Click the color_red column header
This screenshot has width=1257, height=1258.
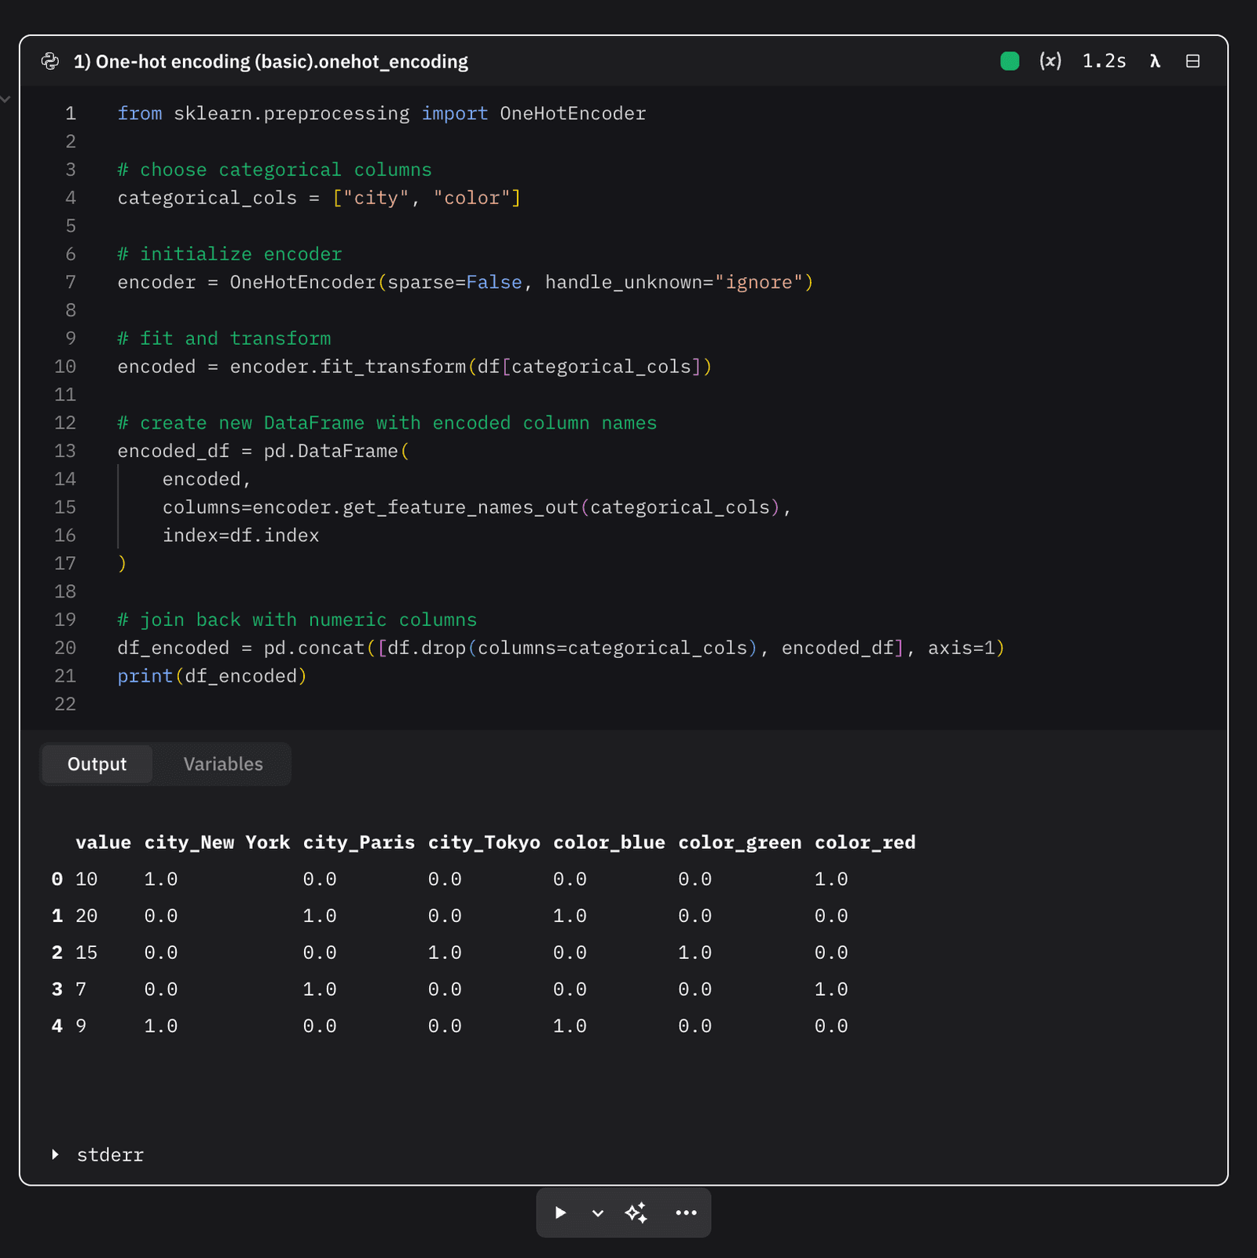tap(864, 843)
